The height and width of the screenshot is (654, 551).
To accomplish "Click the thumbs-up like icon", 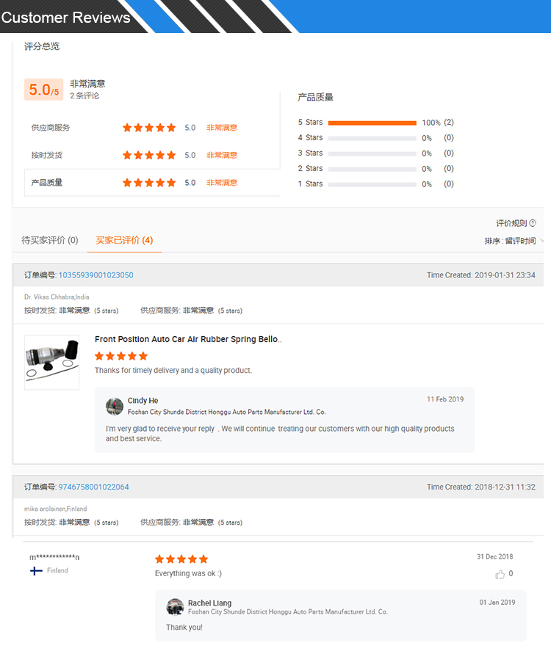I will point(500,575).
